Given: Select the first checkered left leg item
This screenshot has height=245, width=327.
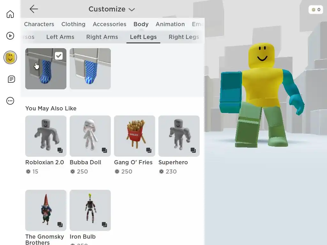Looking at the screenshot, I should [46, 69].
